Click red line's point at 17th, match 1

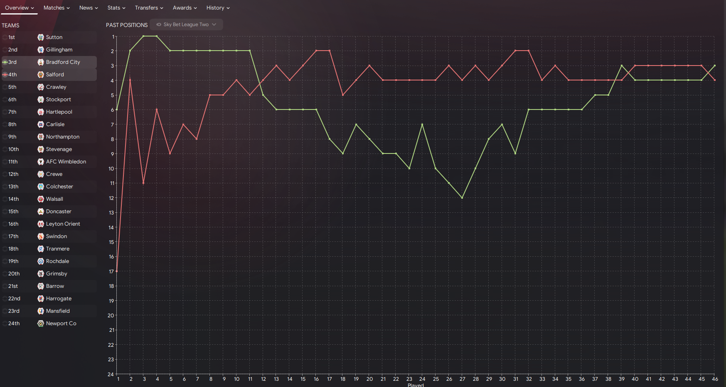(x=117, y=271)
